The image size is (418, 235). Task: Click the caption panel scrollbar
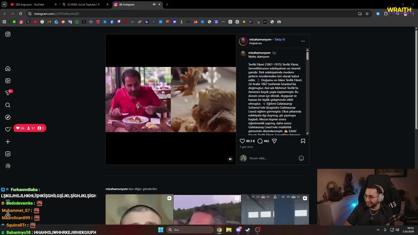click(308, 56)
